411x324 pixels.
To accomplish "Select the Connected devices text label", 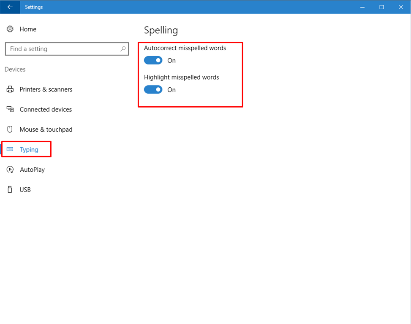I will click(x=46, y=109).
